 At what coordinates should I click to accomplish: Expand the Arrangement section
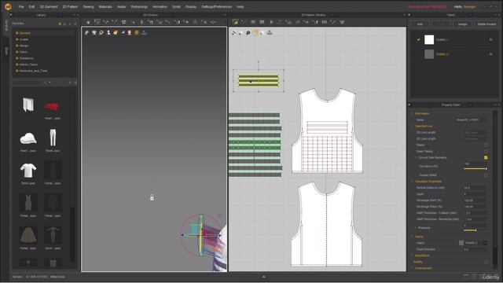click(x=413, y=268)
